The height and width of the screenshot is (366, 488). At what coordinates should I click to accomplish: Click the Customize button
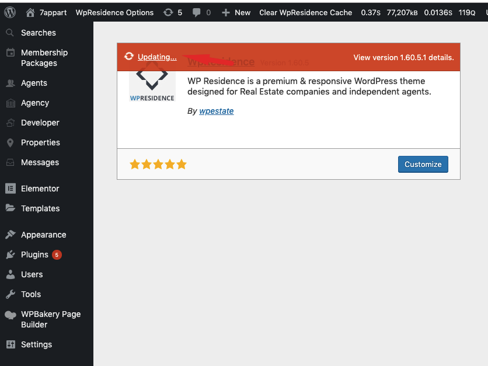423,165
